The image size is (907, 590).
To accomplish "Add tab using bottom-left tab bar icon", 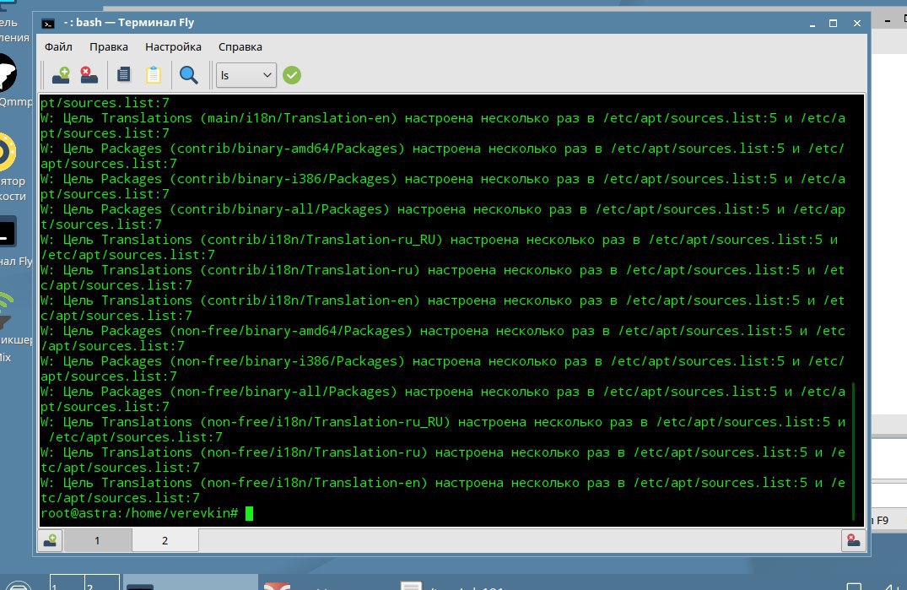I will [51, 540].
